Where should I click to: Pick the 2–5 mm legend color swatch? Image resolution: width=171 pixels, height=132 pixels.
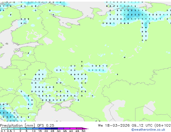(x=23, y=128)
